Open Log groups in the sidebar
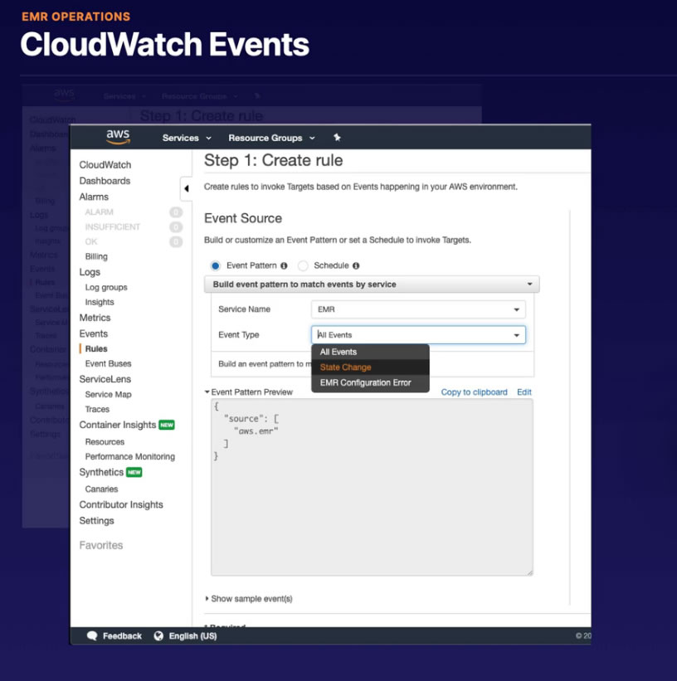Viewport: 677px width, 681px height. (x=106, y=288)
